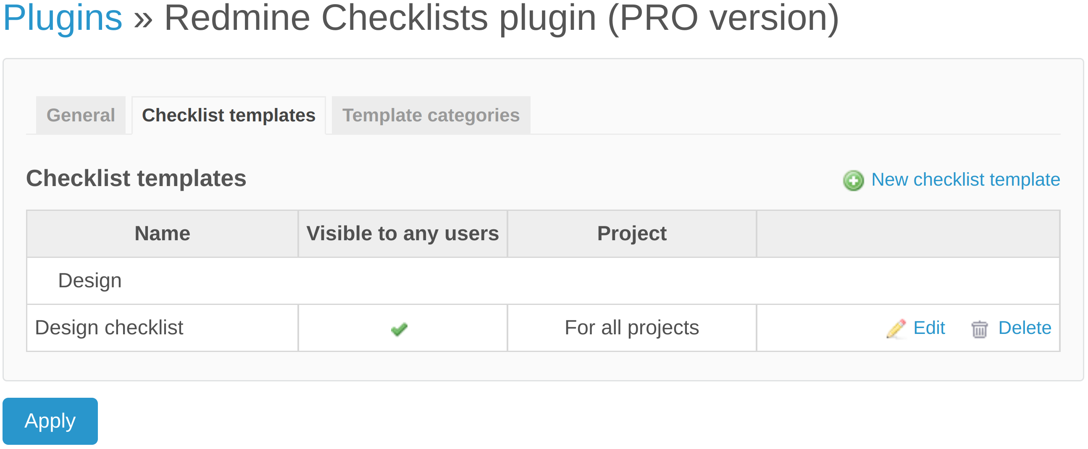Click the trash icon next to Delete
This screenshot has height=449, width=1088.
980,328
